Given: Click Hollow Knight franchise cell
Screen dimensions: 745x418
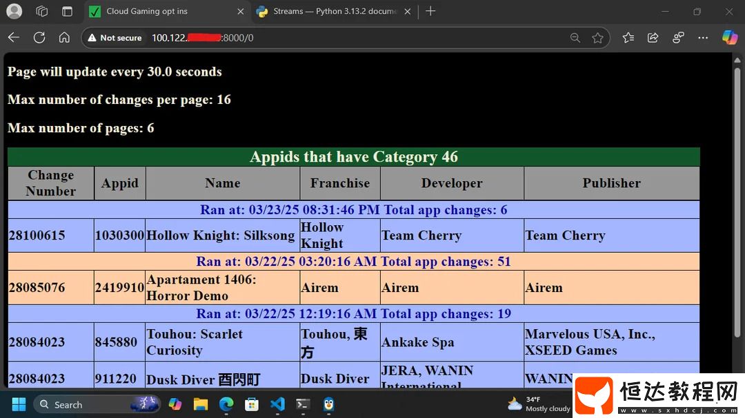Looking at the screenshot, I should [x=340, y=236].
